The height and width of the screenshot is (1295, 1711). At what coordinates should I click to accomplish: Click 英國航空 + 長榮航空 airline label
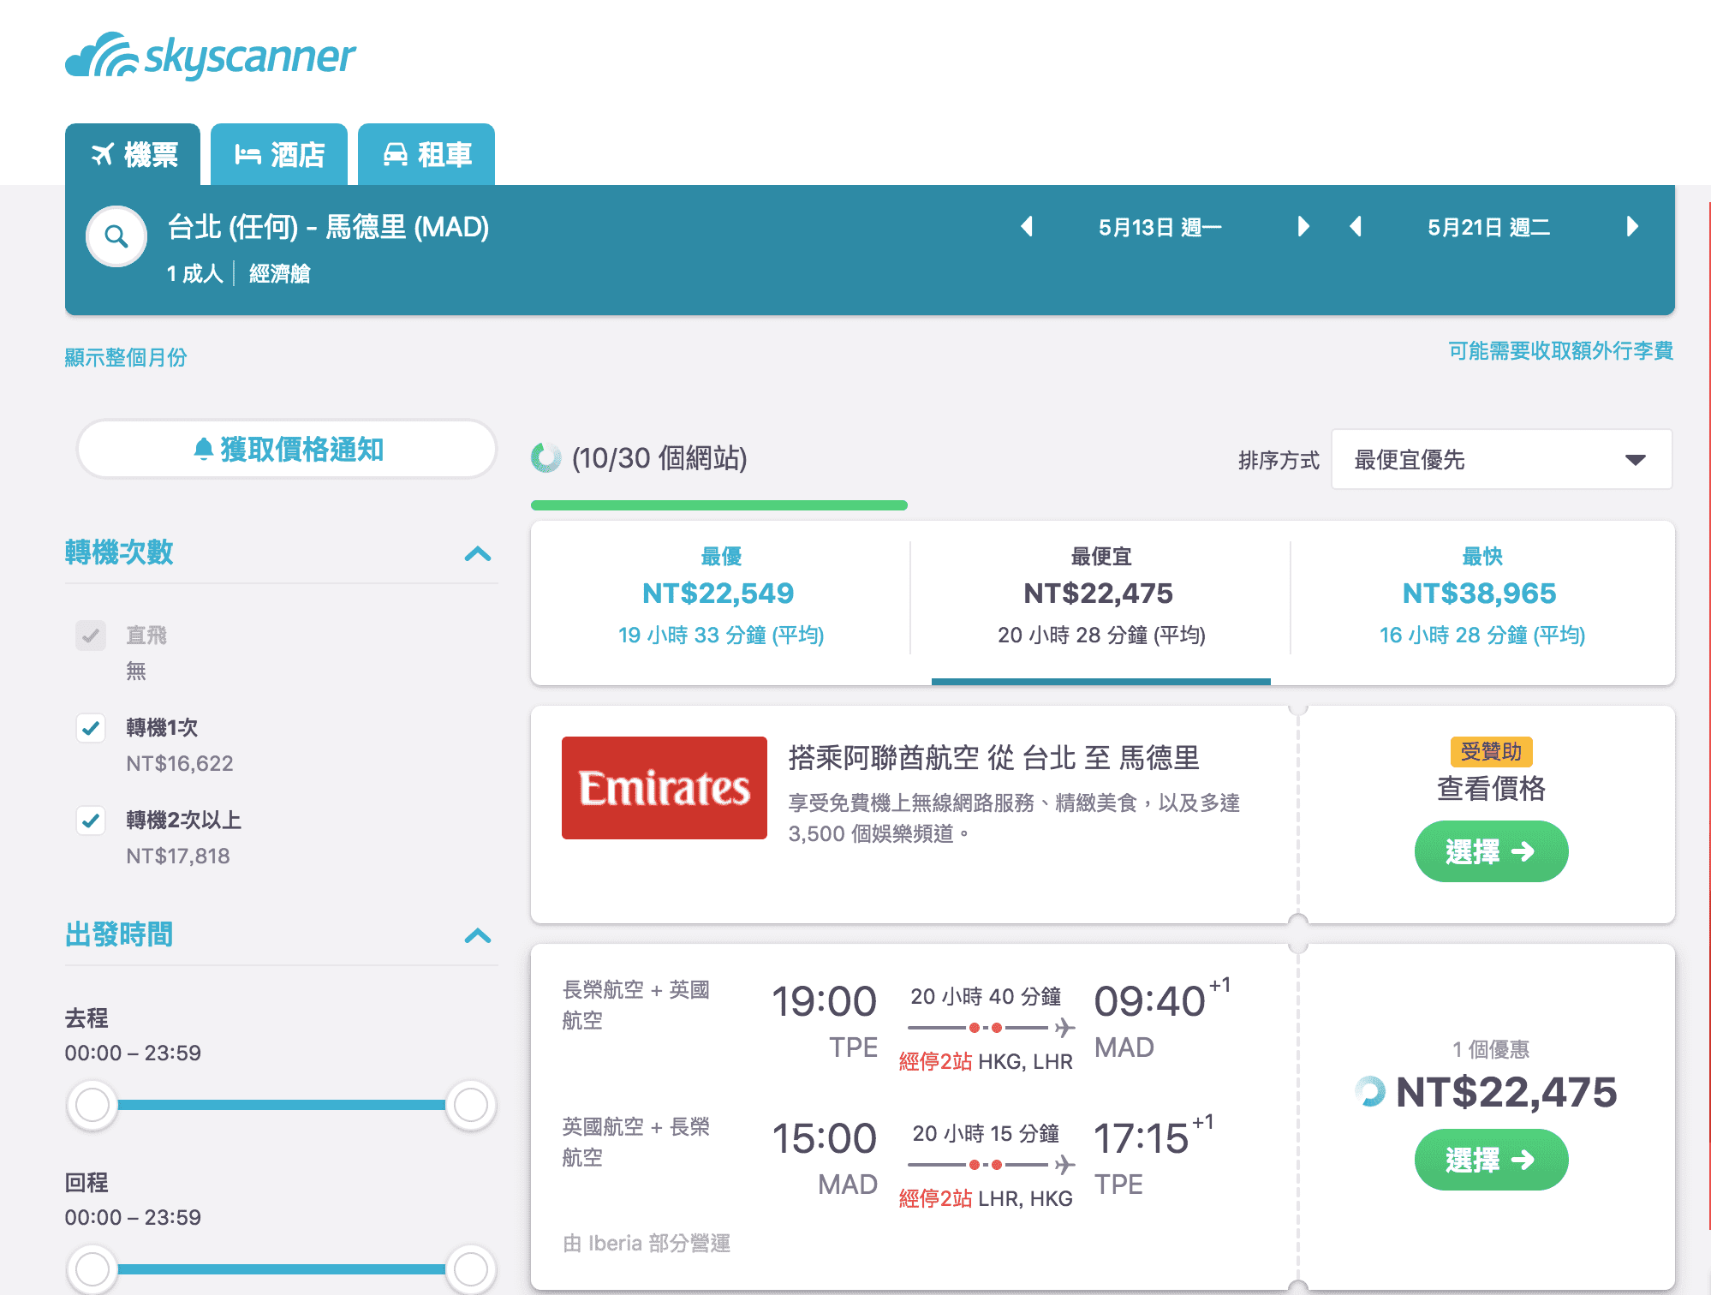[636, 1142]
